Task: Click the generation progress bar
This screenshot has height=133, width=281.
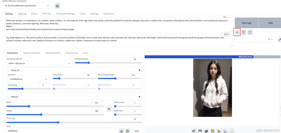Action: [x=213, y=57]
